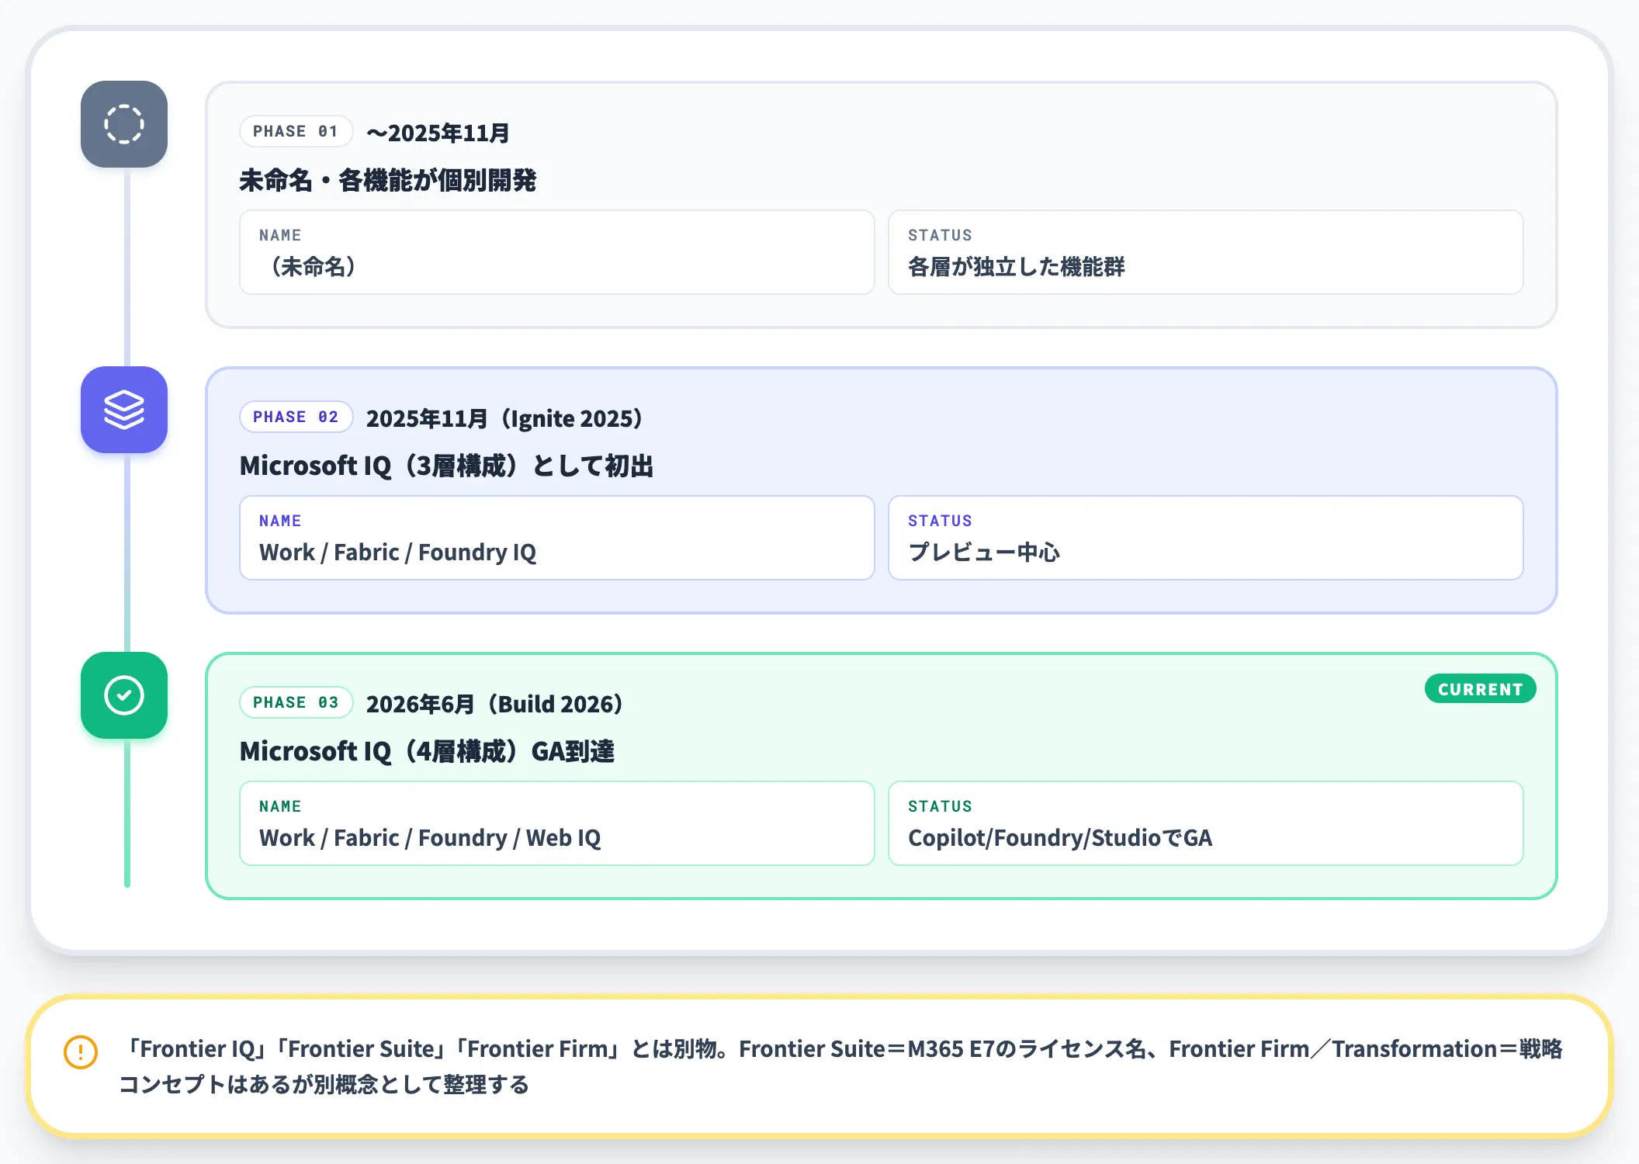Click the NAME label in Phase 01 card

(x=280, y=235)
